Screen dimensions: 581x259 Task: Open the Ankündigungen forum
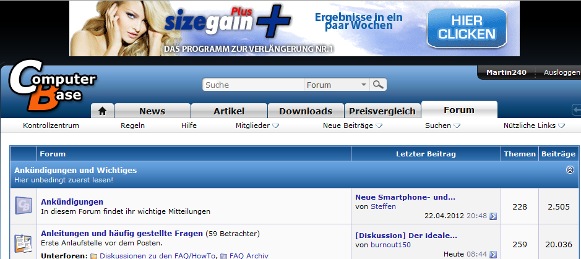click(72, 202)
